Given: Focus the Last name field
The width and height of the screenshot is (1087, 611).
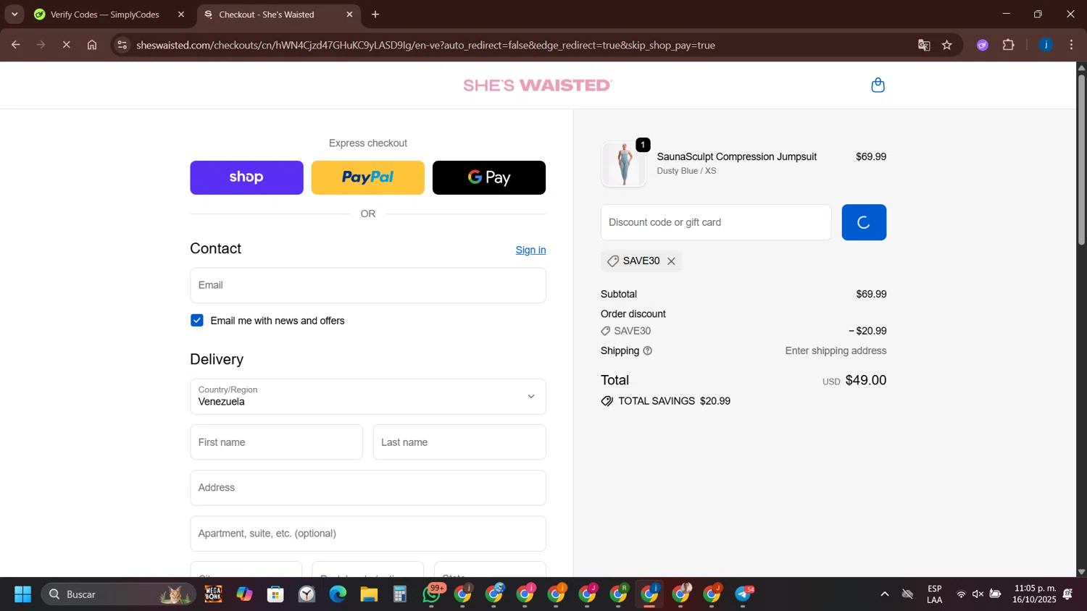Looking at the screenshot, I should click(459, 442).
